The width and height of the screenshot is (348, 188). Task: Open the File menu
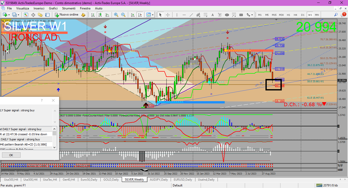point(9,8)
